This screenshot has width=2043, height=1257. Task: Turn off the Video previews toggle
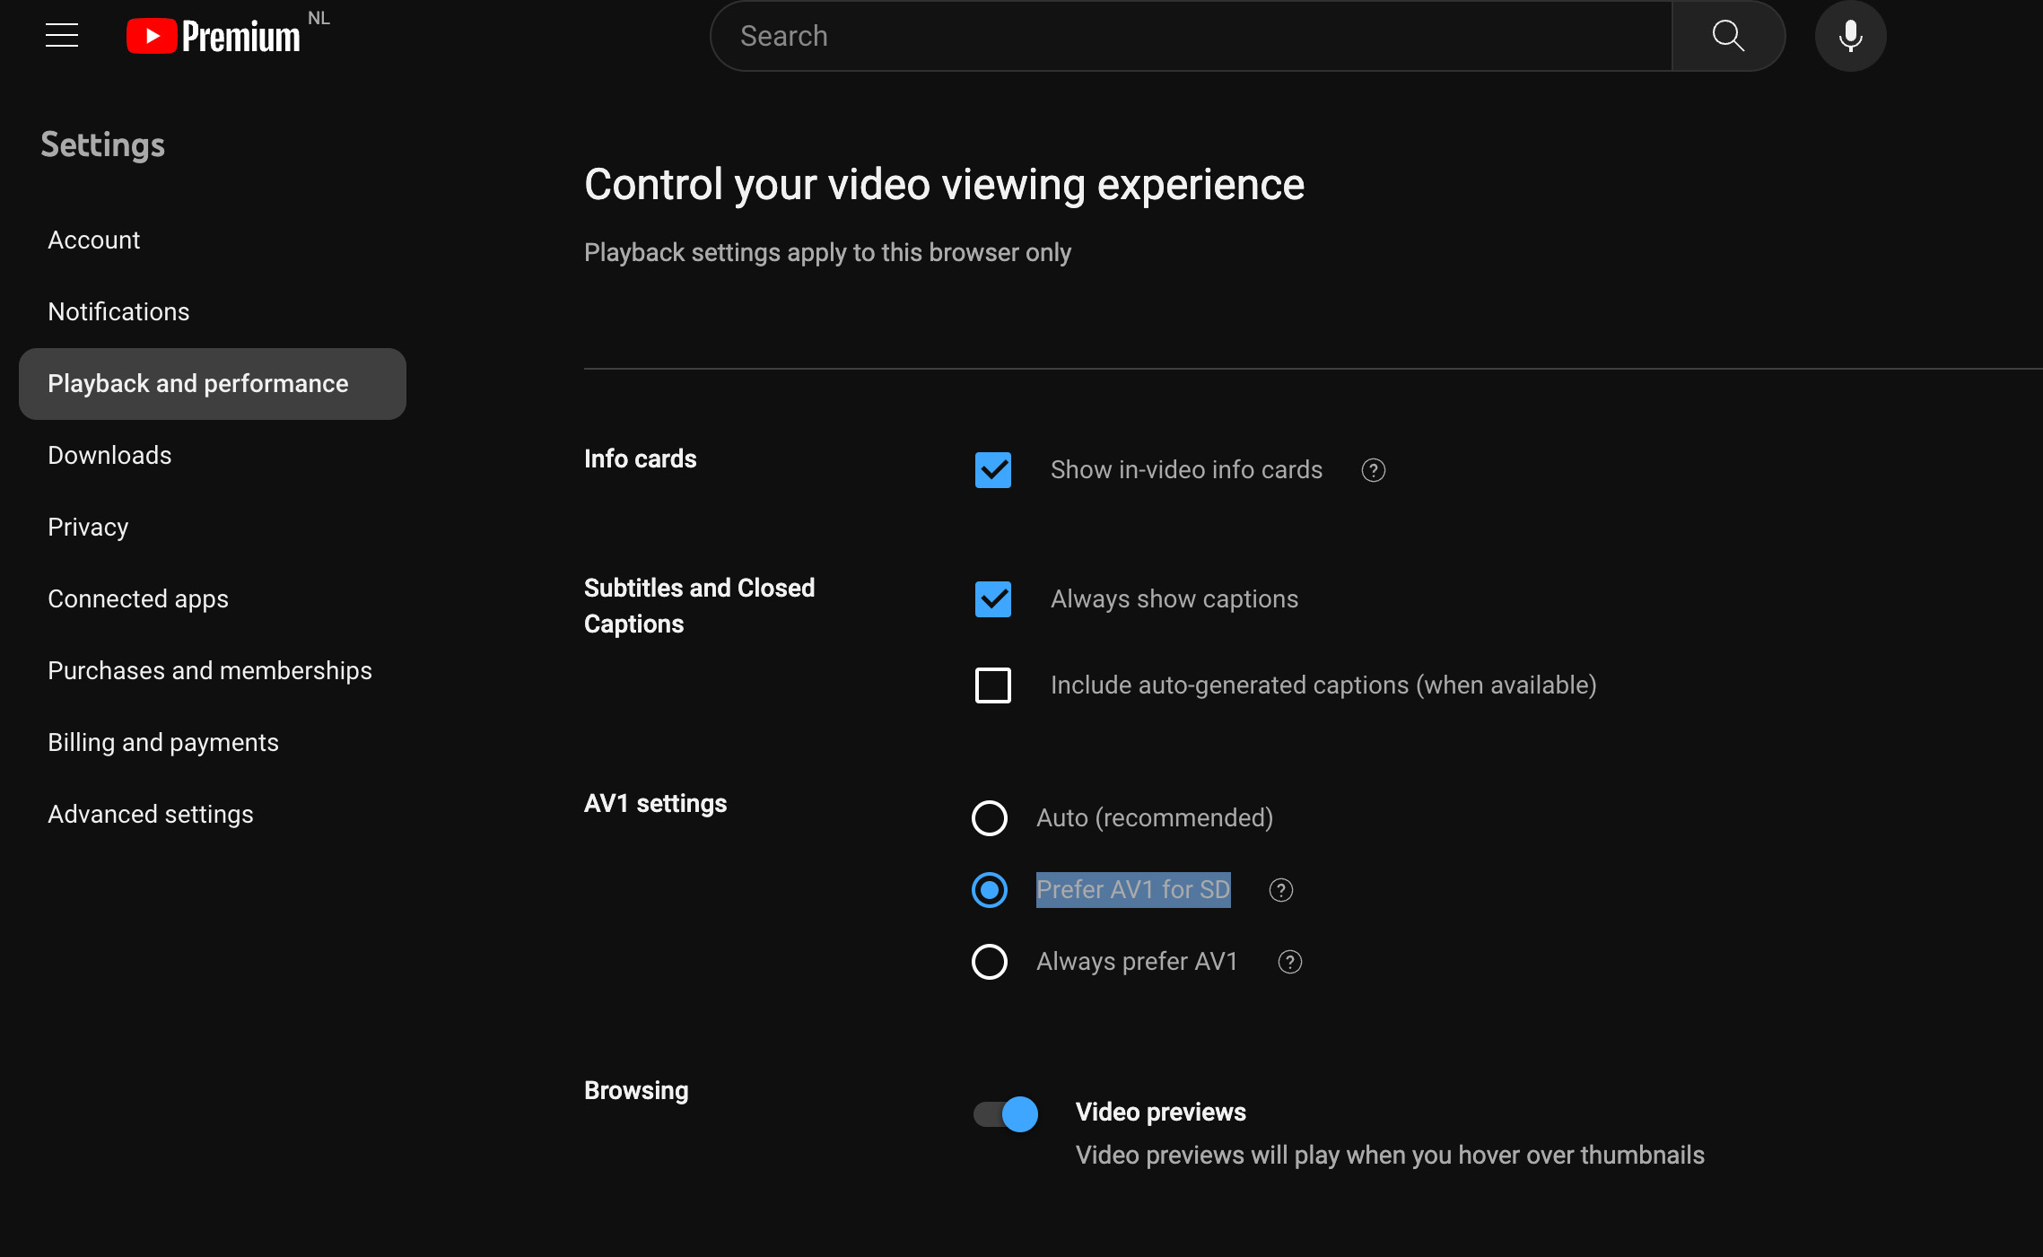click(1006, 1114)
